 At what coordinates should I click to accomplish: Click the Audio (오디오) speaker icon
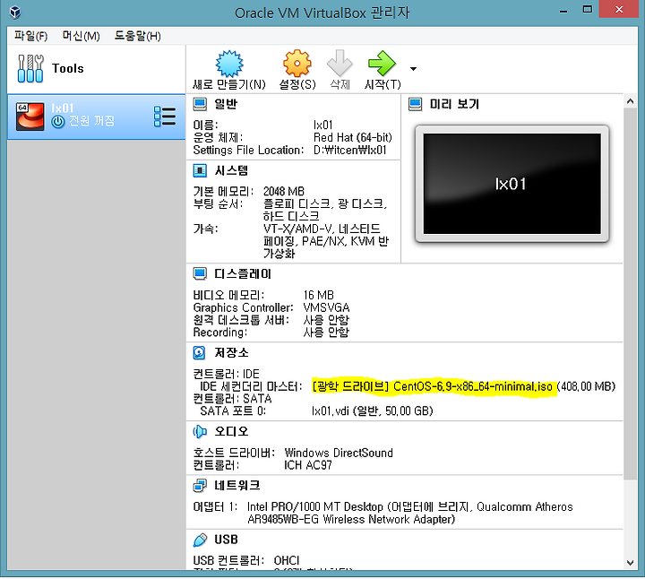point(200,431)
